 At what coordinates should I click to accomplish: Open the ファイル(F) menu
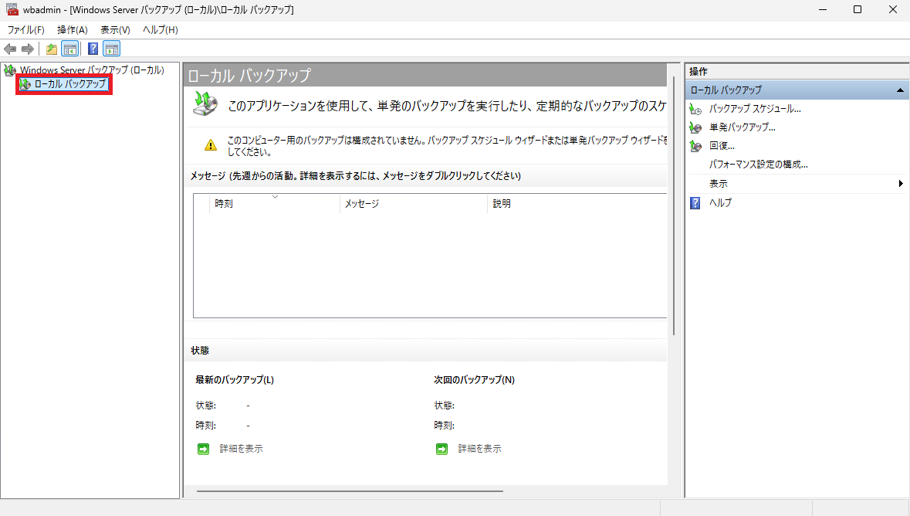tap(25, 29)
